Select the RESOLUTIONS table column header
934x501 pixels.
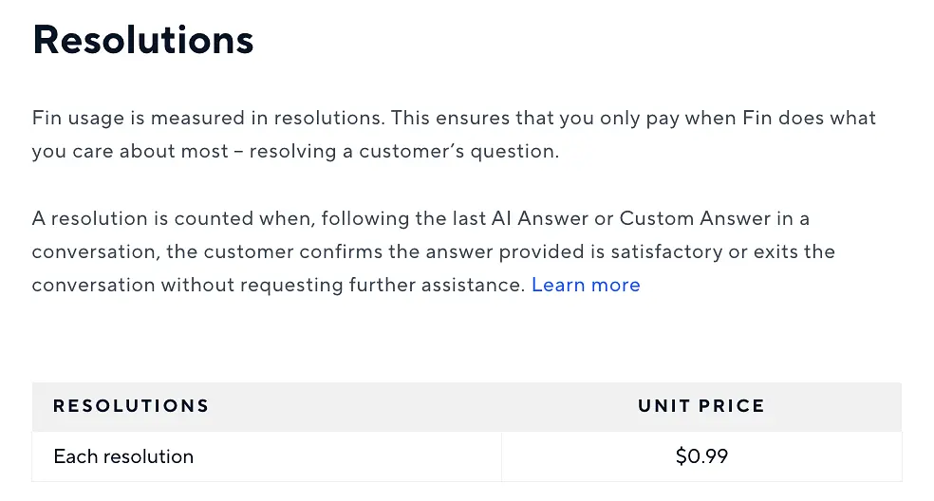point(131,406)
